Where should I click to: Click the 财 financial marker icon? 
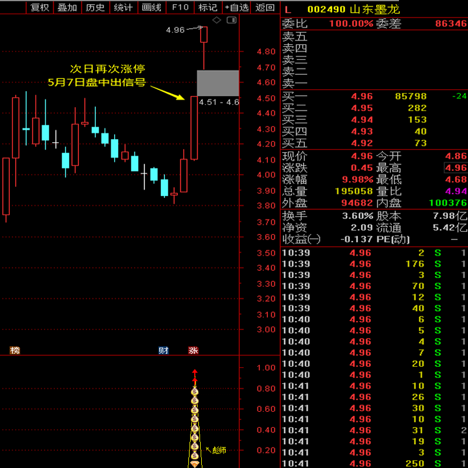click(164, 350)
